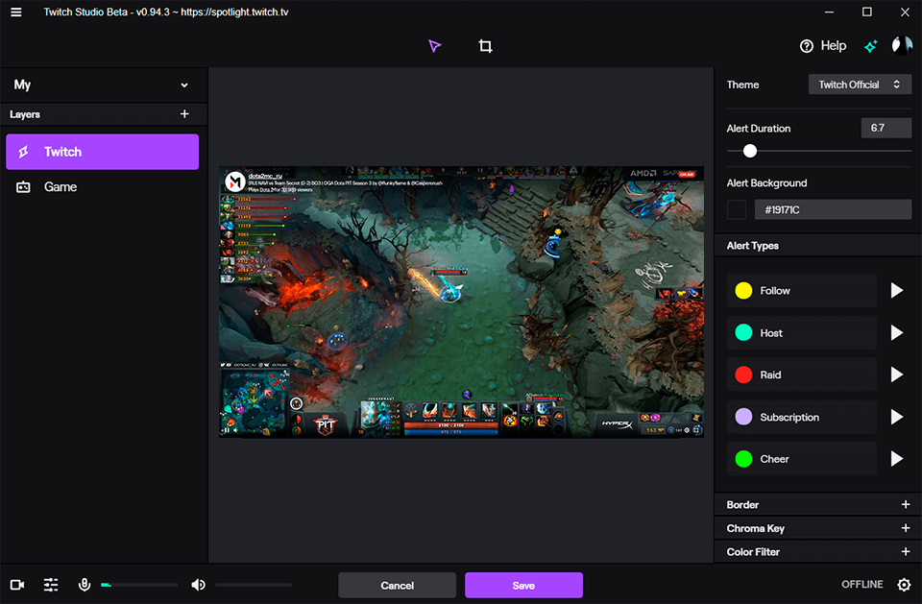Click the microphone icon
Screen dimensions: 922x604
(85, 584)
